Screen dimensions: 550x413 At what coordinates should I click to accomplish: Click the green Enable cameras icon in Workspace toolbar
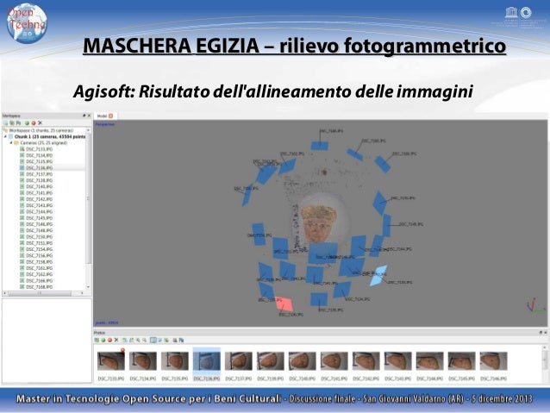[27, 123]
